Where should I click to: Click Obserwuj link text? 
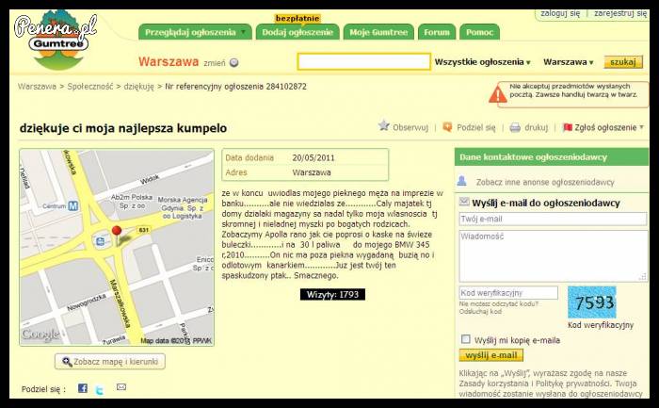pos(410,127)
